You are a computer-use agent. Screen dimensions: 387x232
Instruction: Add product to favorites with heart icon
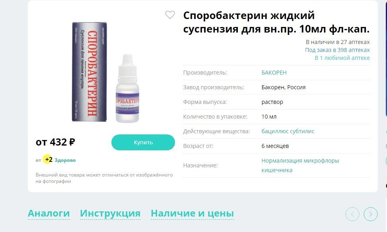(x=170, y=15)
